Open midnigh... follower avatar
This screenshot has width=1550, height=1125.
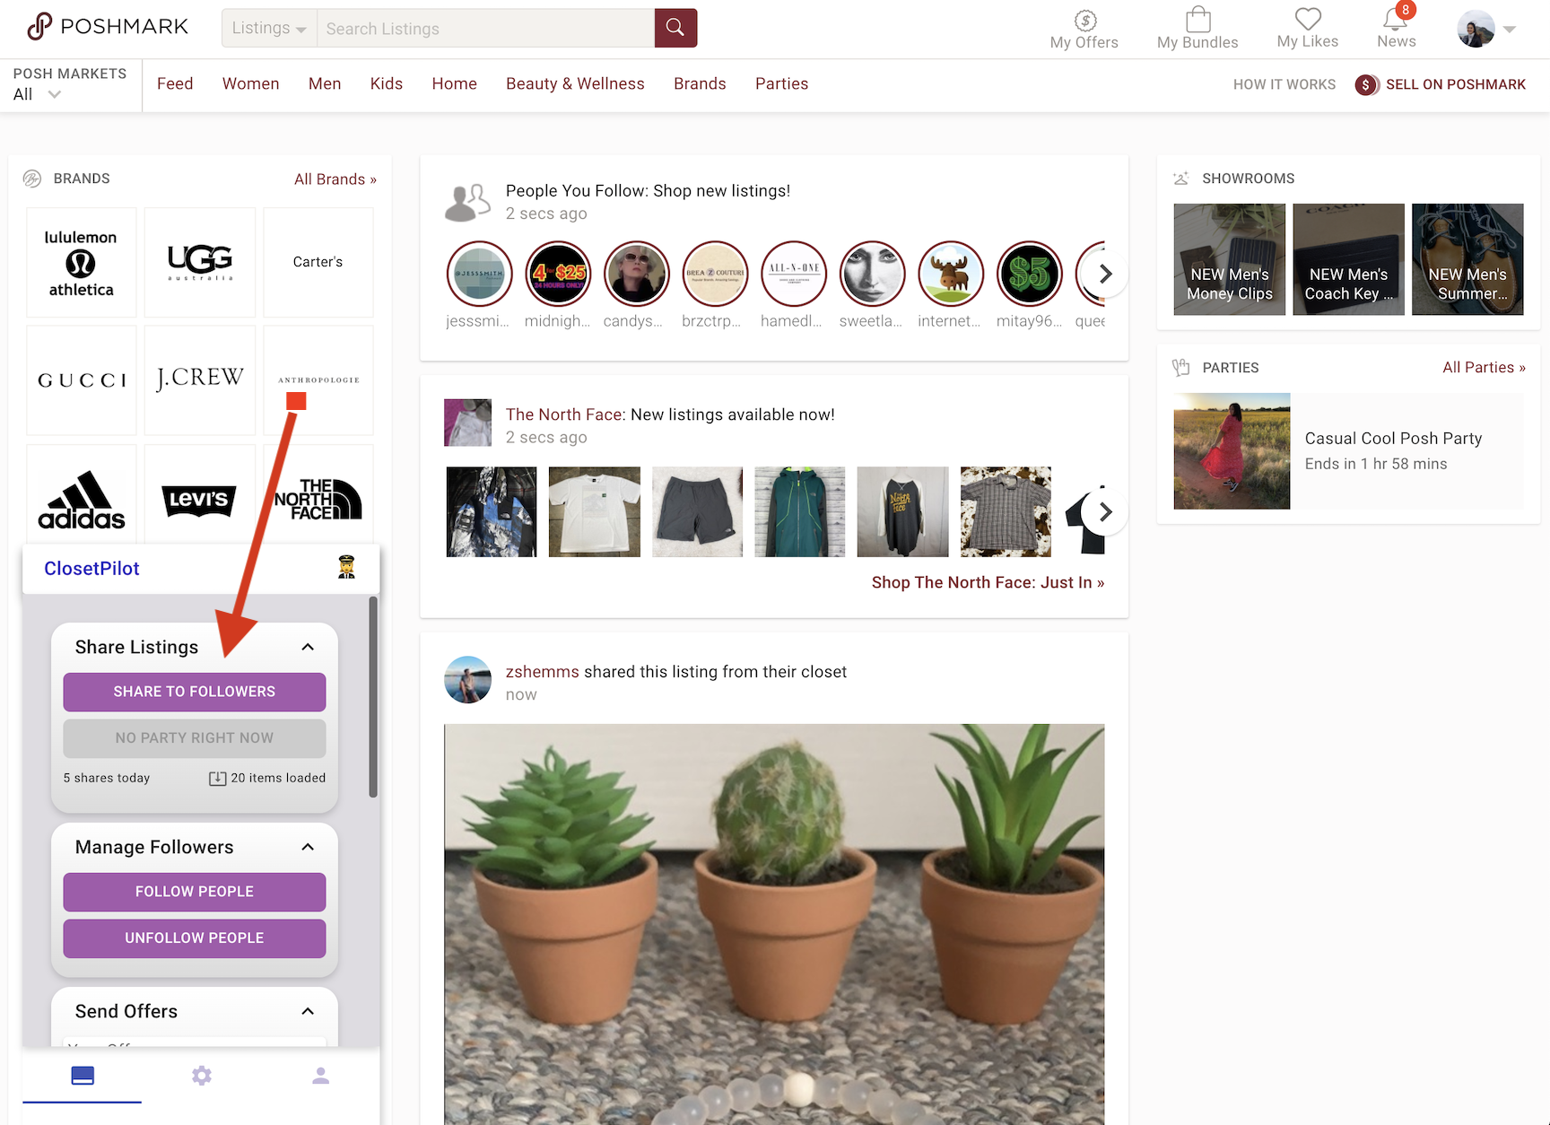(558, 274)
